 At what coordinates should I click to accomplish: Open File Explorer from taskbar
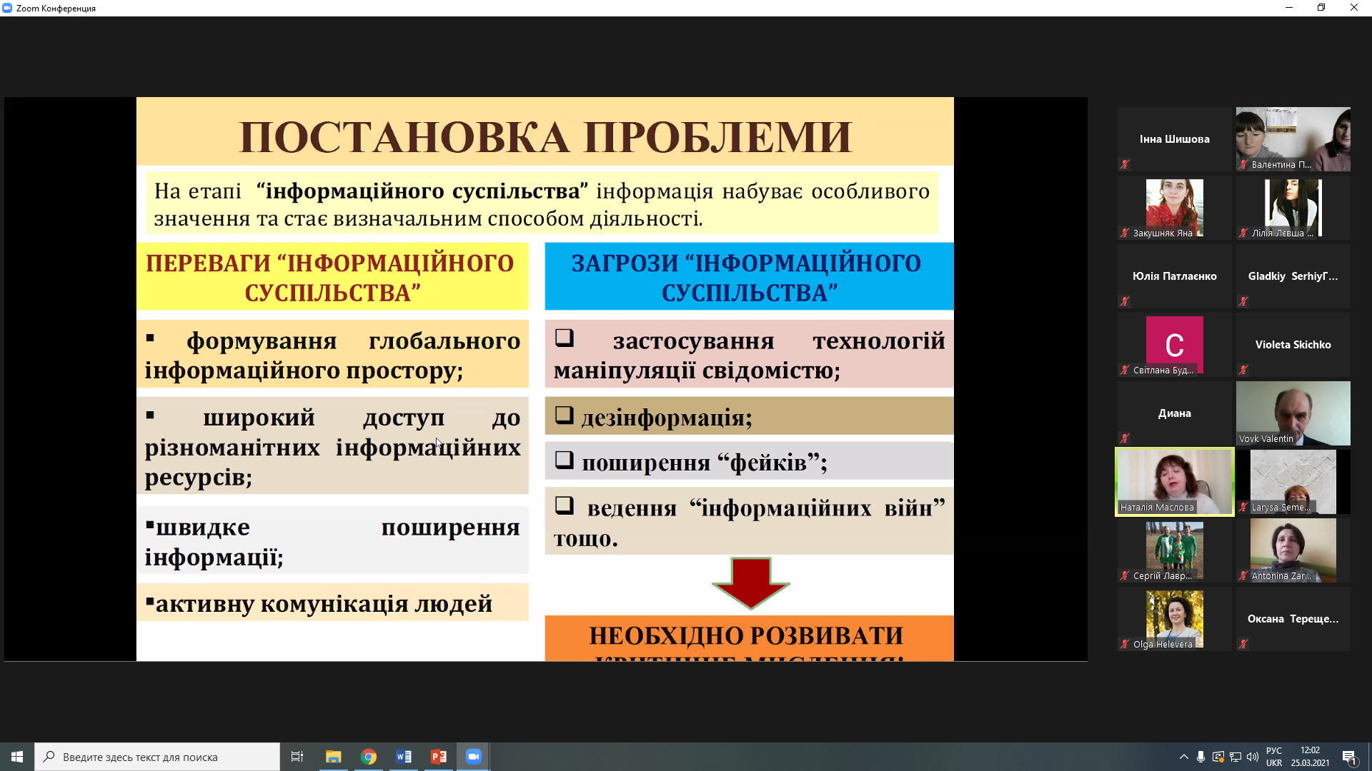(x=334, y=757)
